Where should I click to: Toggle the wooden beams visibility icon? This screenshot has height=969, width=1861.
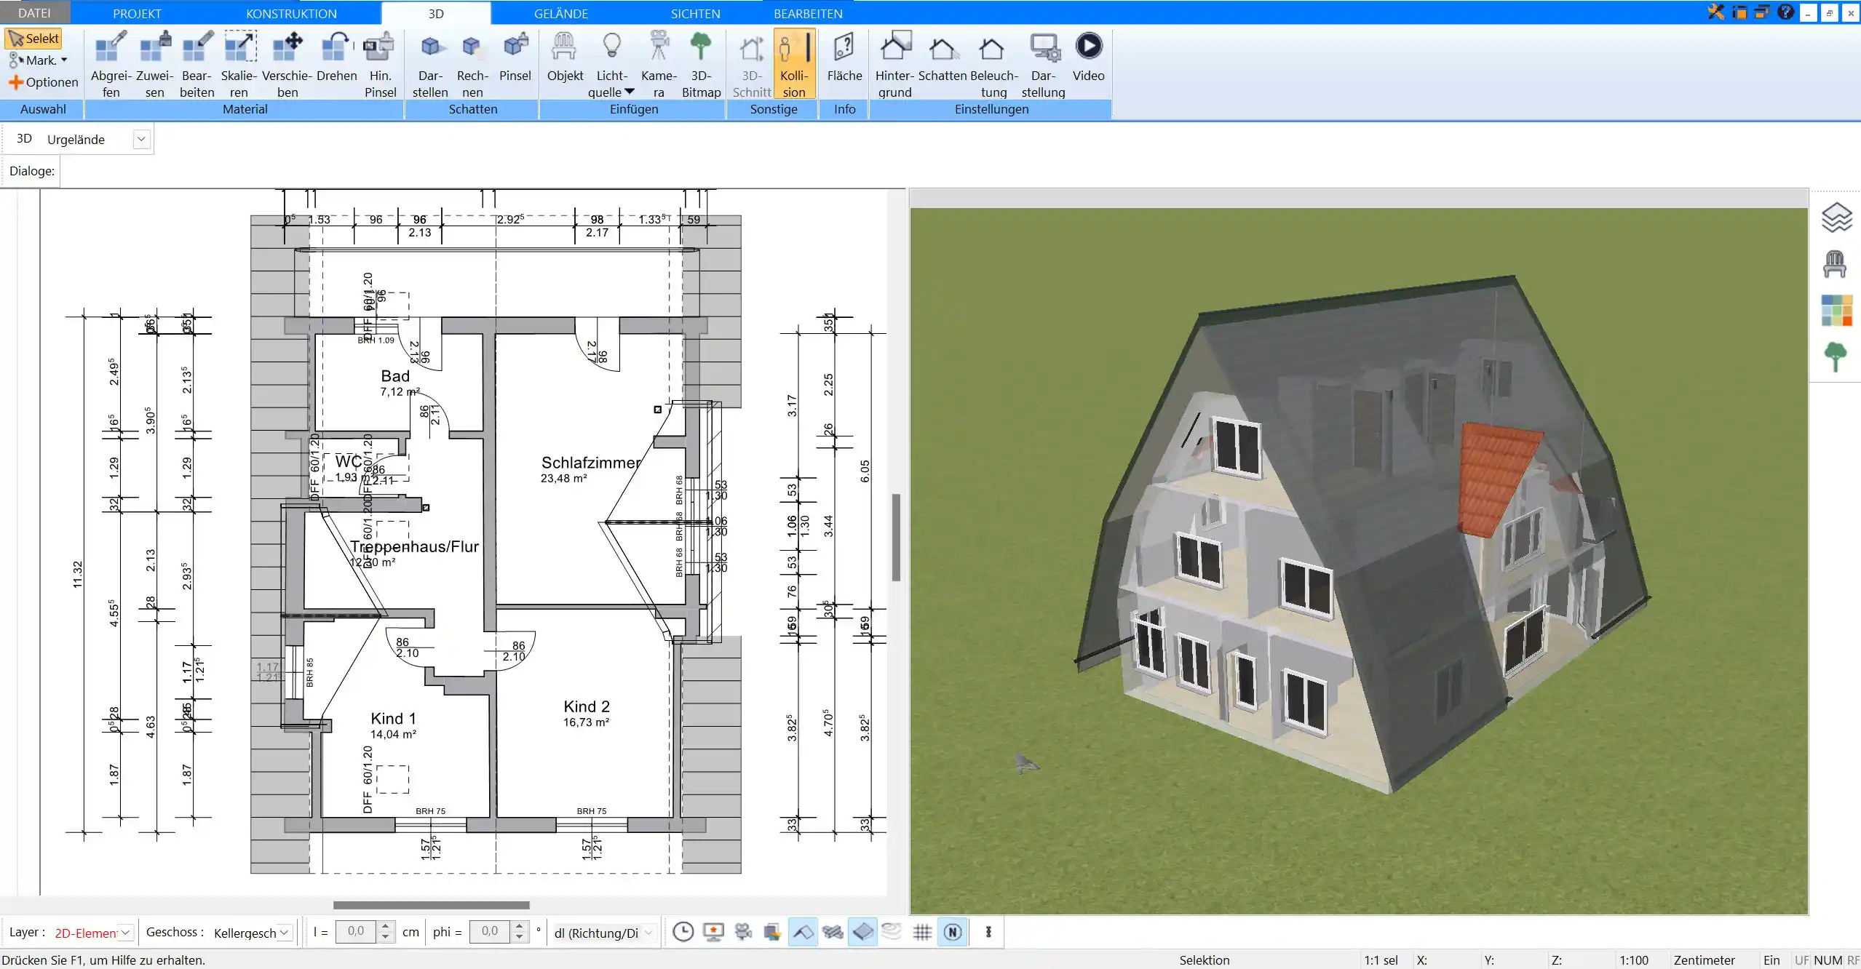click(x=833, y=932)
